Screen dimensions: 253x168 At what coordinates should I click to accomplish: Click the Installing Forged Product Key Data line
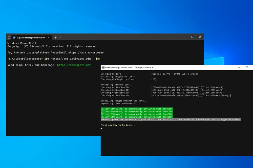pyautogui.click(x=124, y=101)
